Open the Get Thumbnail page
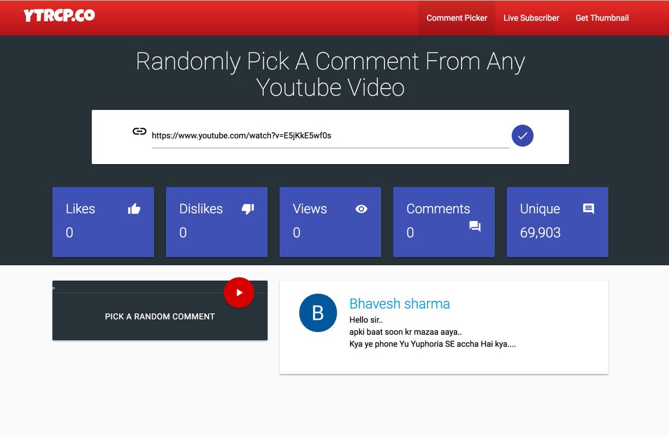669x437 pixels. click(602, 18)
